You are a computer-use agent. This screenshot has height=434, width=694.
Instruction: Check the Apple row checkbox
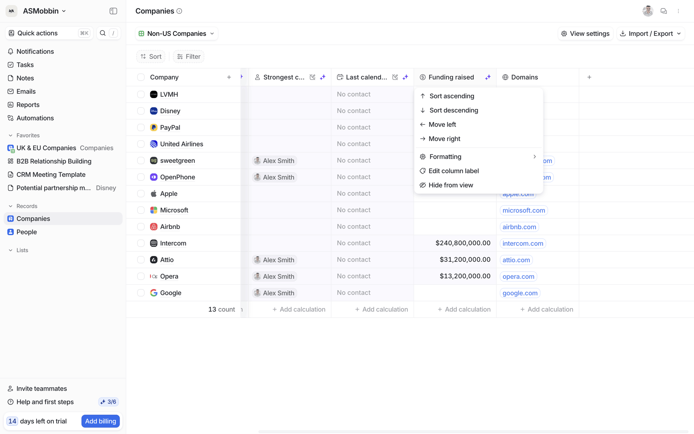pos(141,193)
